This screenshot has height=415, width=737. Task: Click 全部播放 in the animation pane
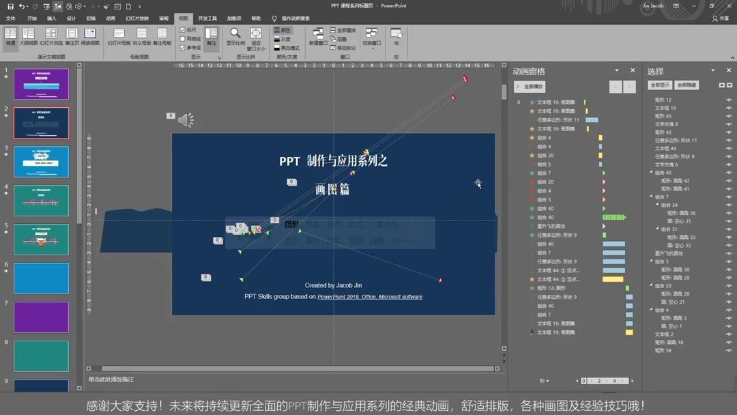pyautogui.click(x=530, y=86)
